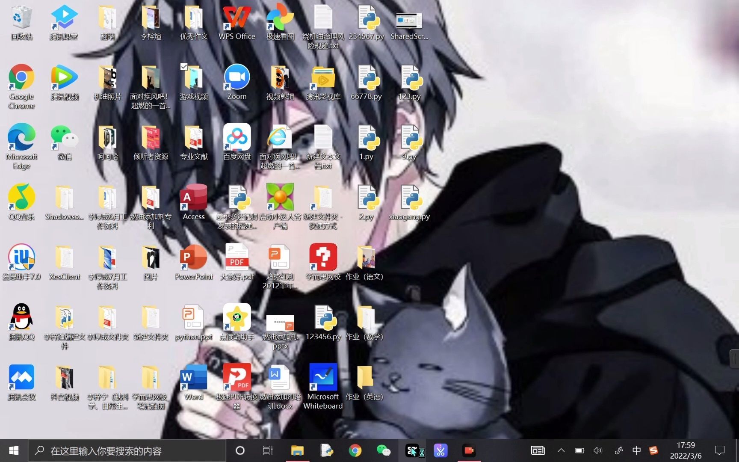Open the red screen recorder taskbar icon
The height and width of the screenshot is (462, 739).
tap(469, 450)
